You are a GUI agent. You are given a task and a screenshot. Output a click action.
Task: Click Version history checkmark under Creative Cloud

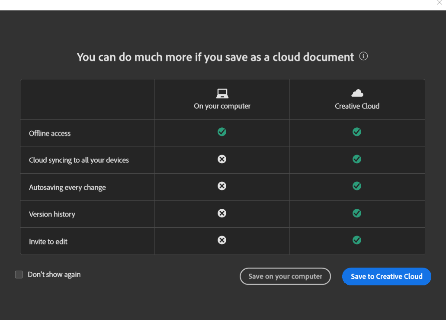coord(357,213)
